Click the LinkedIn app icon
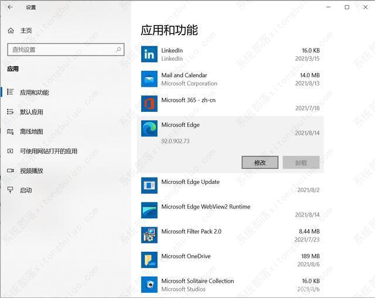Image resolution: width=375 pixels, height=298 pixels. coord(149,54)
